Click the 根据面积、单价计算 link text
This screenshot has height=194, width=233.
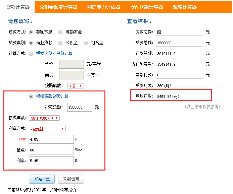tap(54, 53)
